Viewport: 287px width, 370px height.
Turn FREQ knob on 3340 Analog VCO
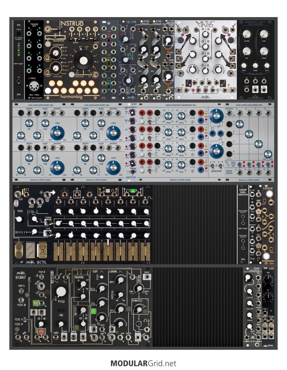[247, 278]
